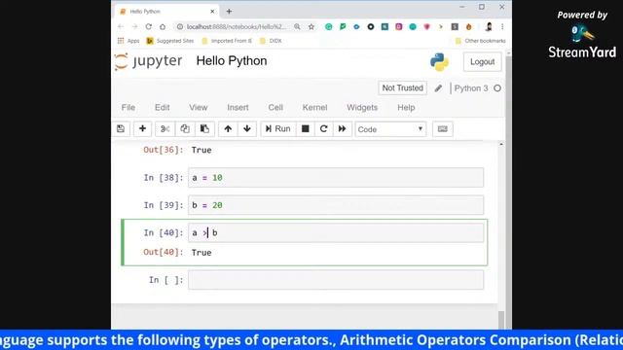Open the File menu

tap(128, 108)
